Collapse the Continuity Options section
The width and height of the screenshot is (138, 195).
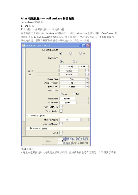coord(27,116)
